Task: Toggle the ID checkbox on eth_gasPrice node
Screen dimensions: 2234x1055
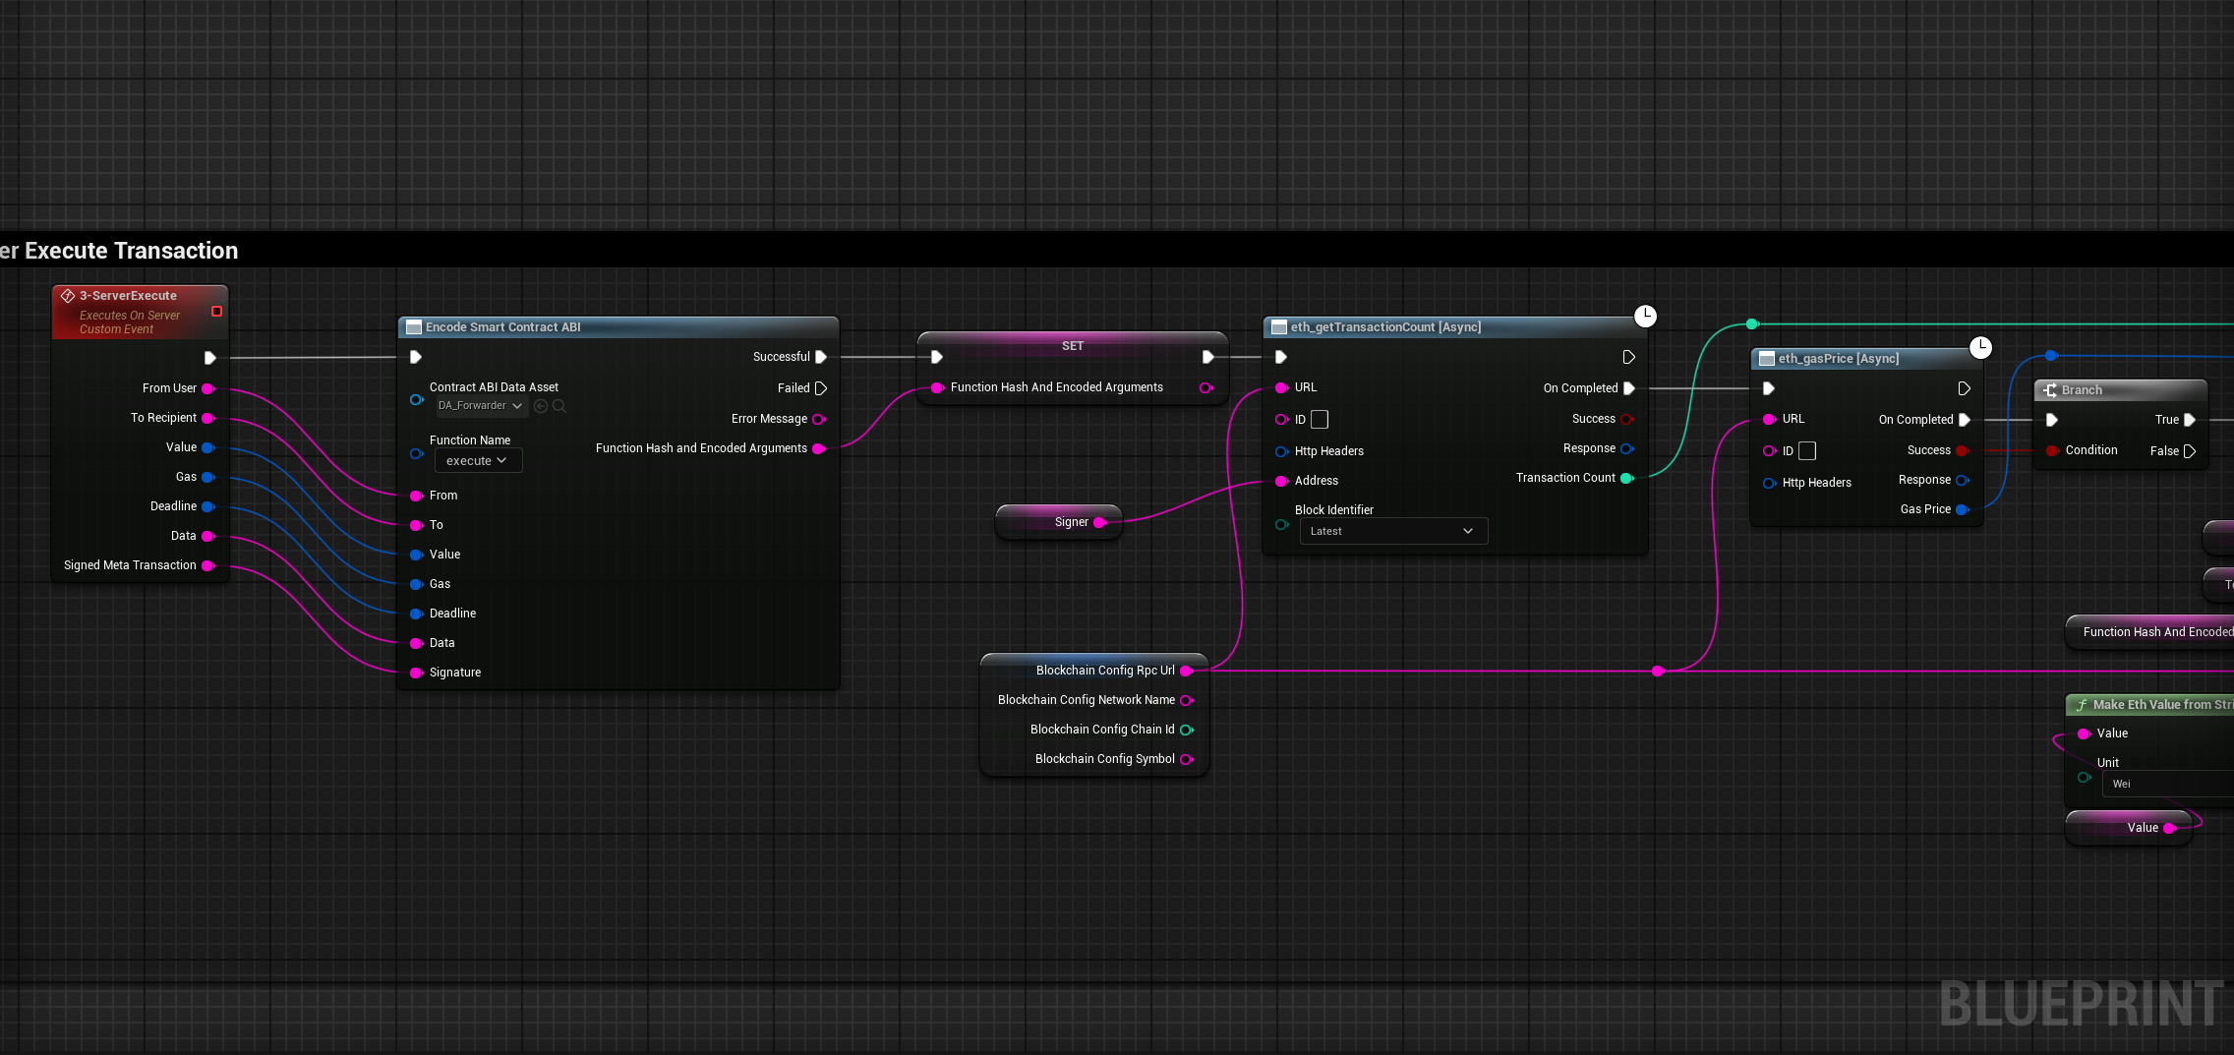Action: [1807, 451]
